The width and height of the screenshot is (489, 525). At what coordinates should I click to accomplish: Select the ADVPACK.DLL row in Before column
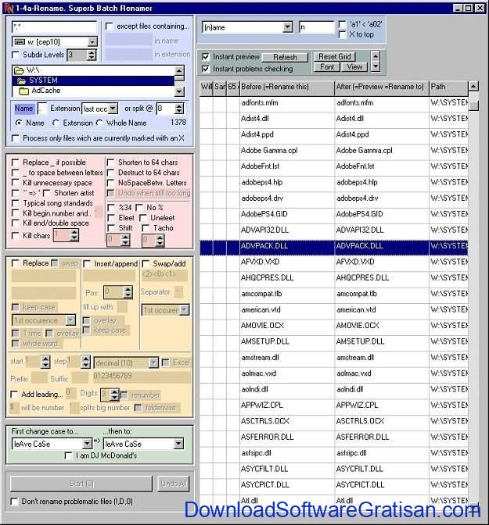coord(287,246)
